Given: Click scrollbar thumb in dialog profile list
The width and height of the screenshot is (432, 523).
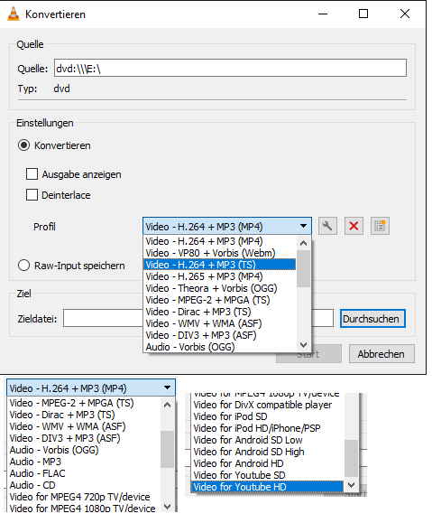Looking at the screenshot, I should point(303,268).
